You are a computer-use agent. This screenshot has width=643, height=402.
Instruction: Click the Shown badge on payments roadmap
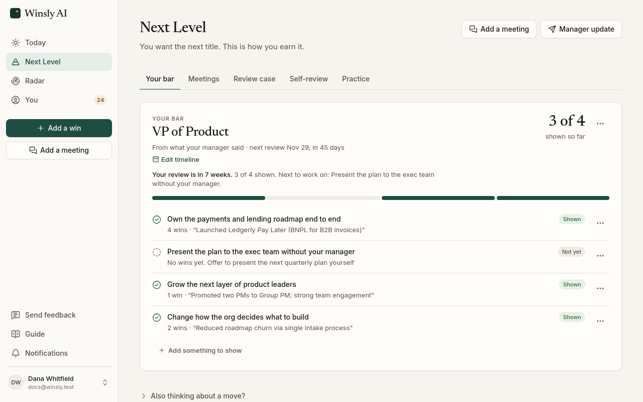coord(572,219)
